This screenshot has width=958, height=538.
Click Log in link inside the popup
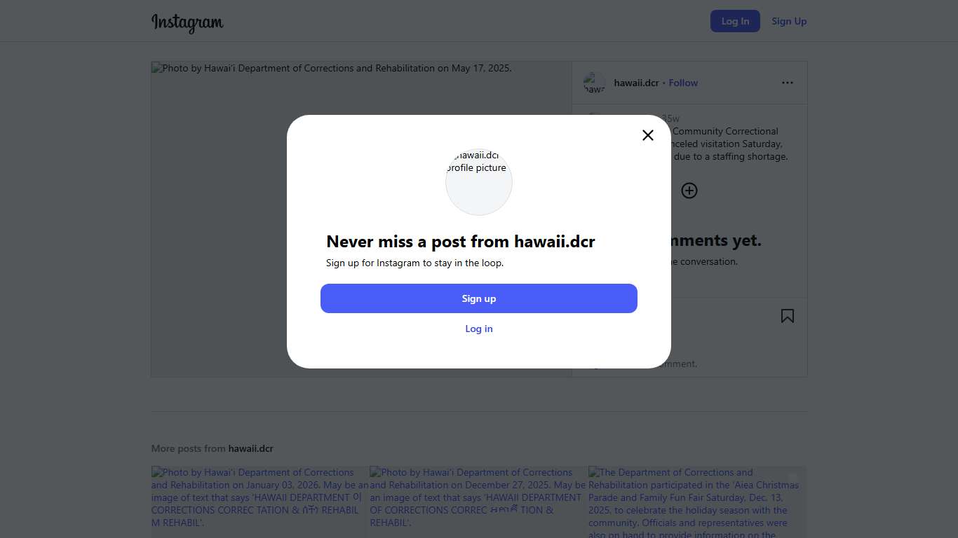479,329
